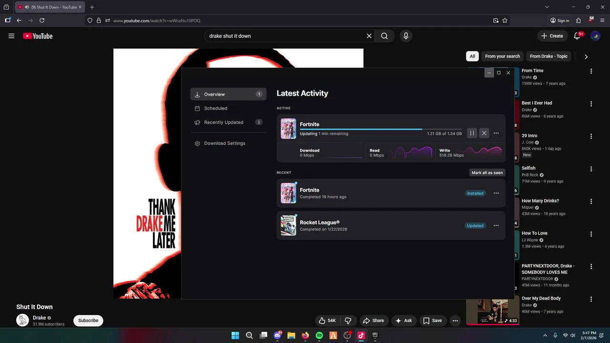Open picture-in-picture icon in address bar

click(496, 20)
